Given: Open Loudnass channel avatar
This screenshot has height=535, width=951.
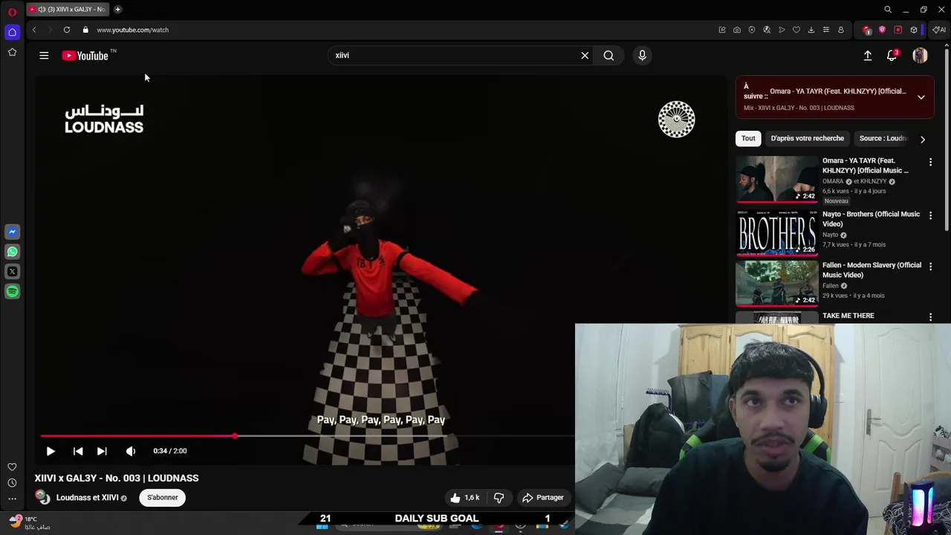Looking at the screenshot, I should pos(42,498).
